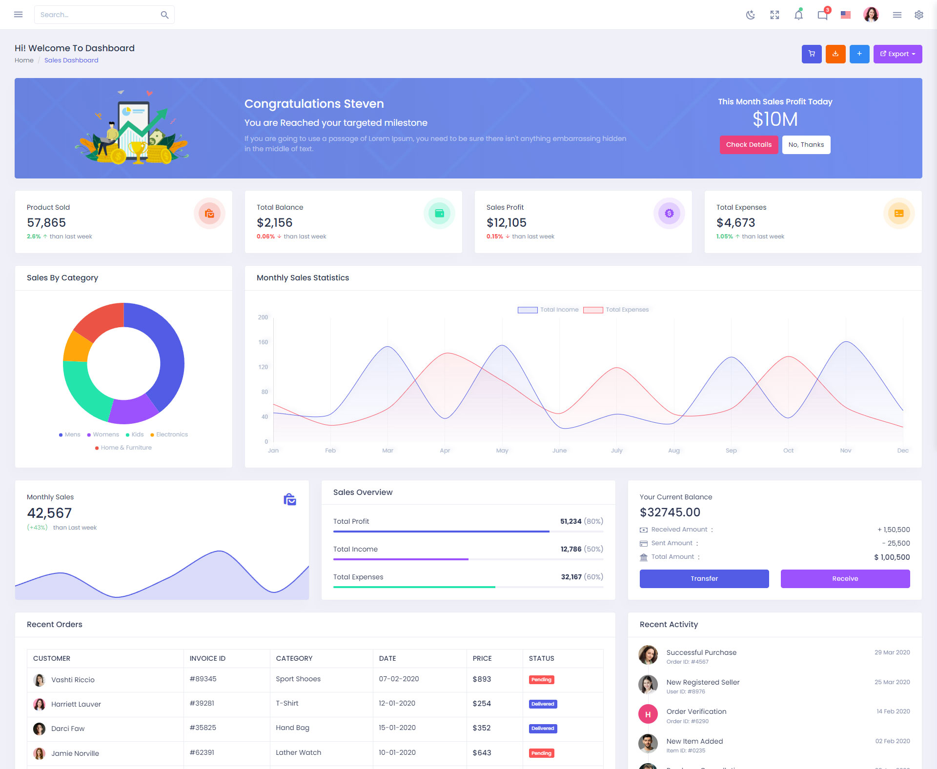Go to Home breadcrumb

point(24,60)
